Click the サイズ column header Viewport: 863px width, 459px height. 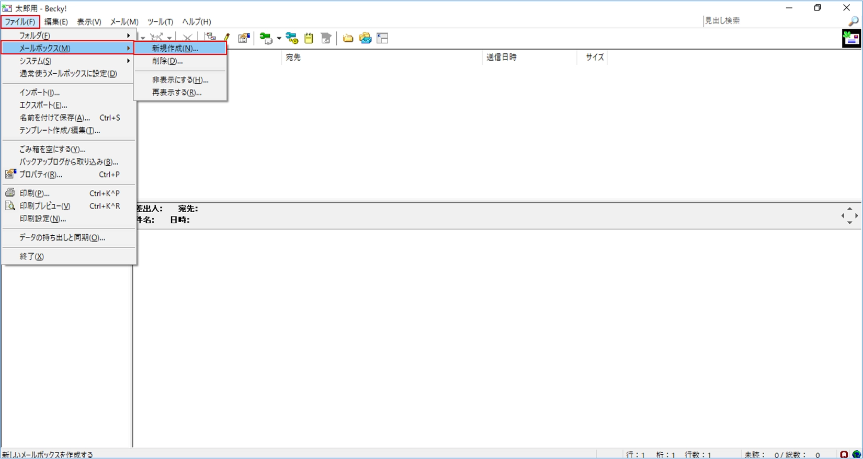(592, 57)
